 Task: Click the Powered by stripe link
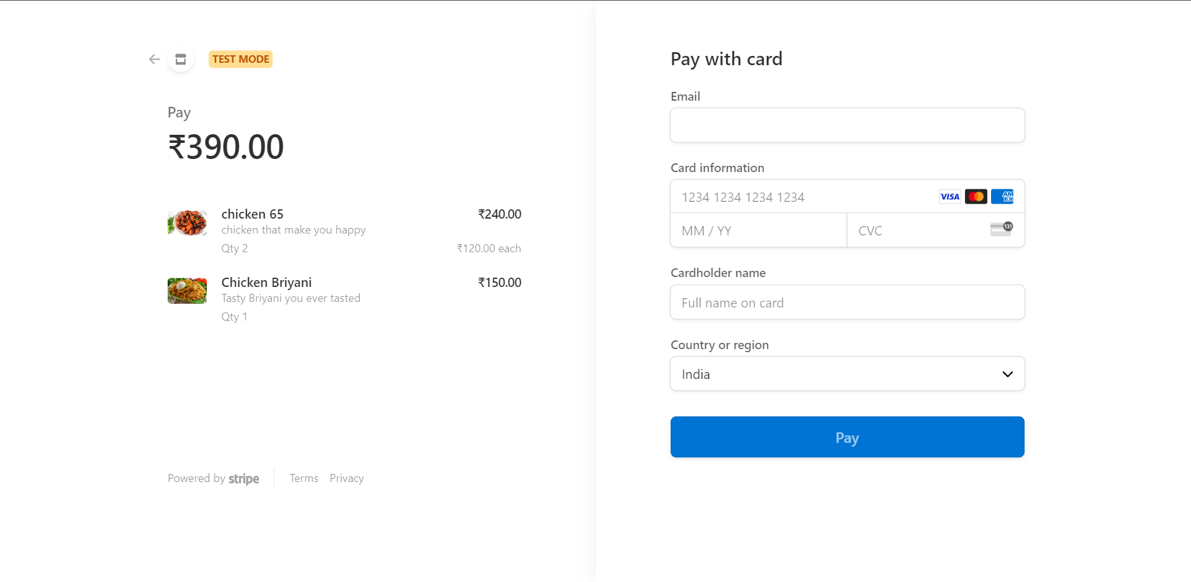(214, 478)
